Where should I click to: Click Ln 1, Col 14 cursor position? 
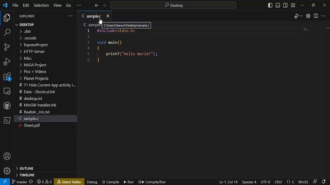coord(228,182)
